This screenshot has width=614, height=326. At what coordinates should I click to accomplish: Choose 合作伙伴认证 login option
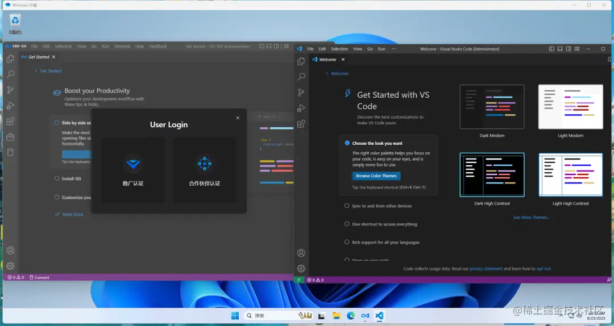point(205,170)
